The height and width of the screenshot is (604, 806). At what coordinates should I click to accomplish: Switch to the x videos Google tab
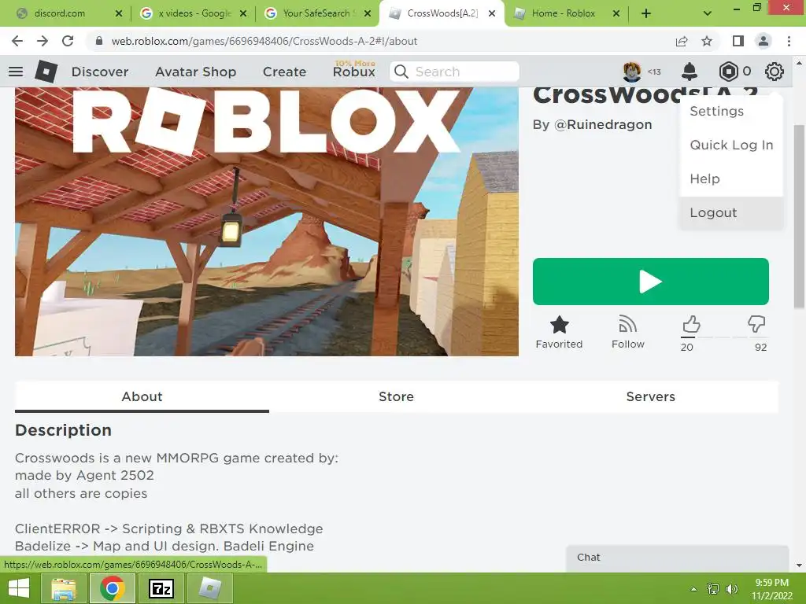tap(194, 13)
